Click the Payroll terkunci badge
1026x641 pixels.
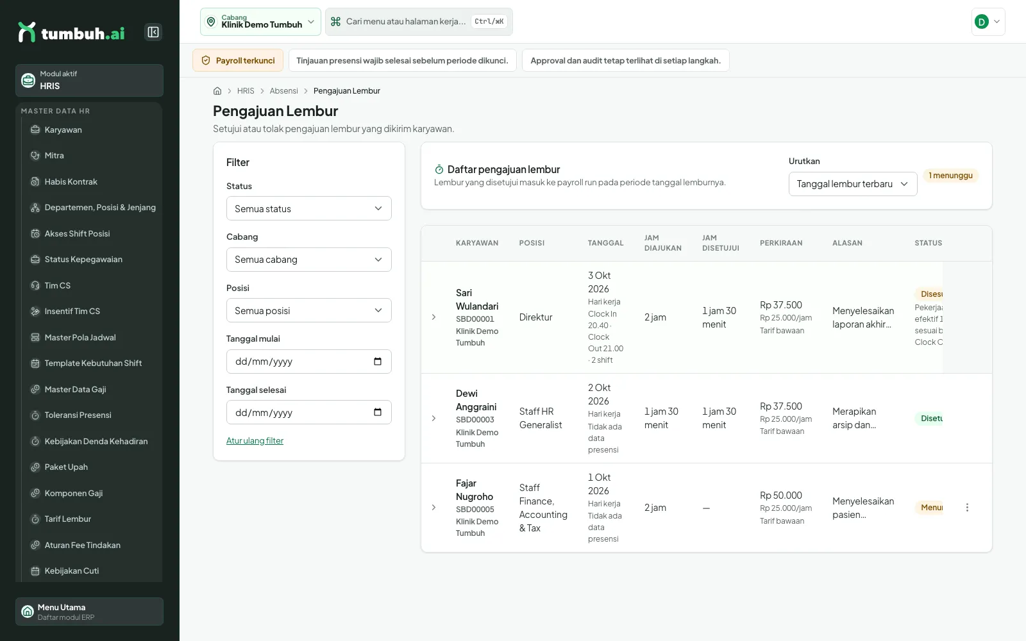point(238,60)
